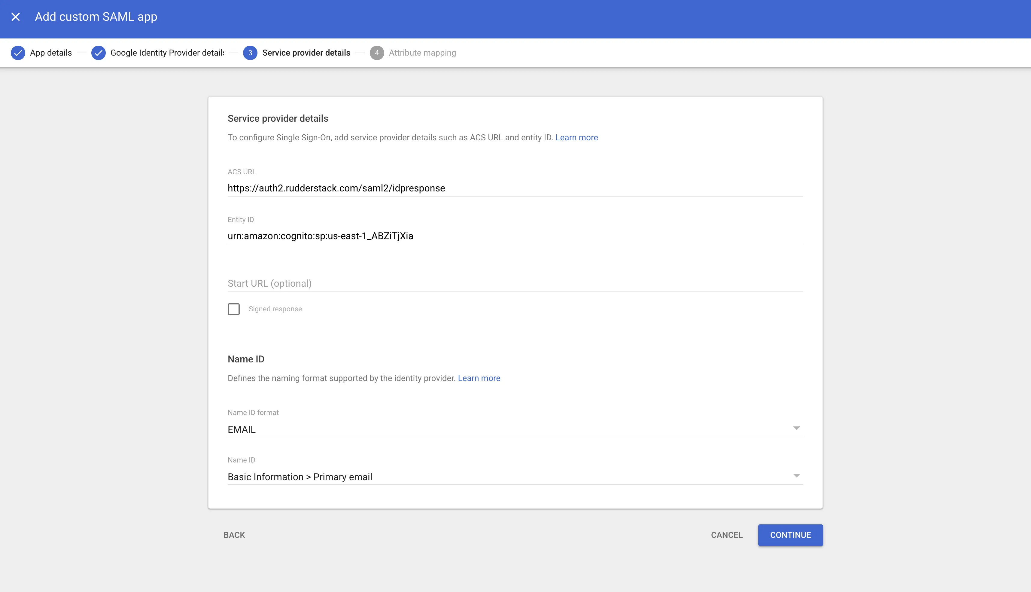
Task: Open the Name ID format dropdown
Action: (515, 429)
